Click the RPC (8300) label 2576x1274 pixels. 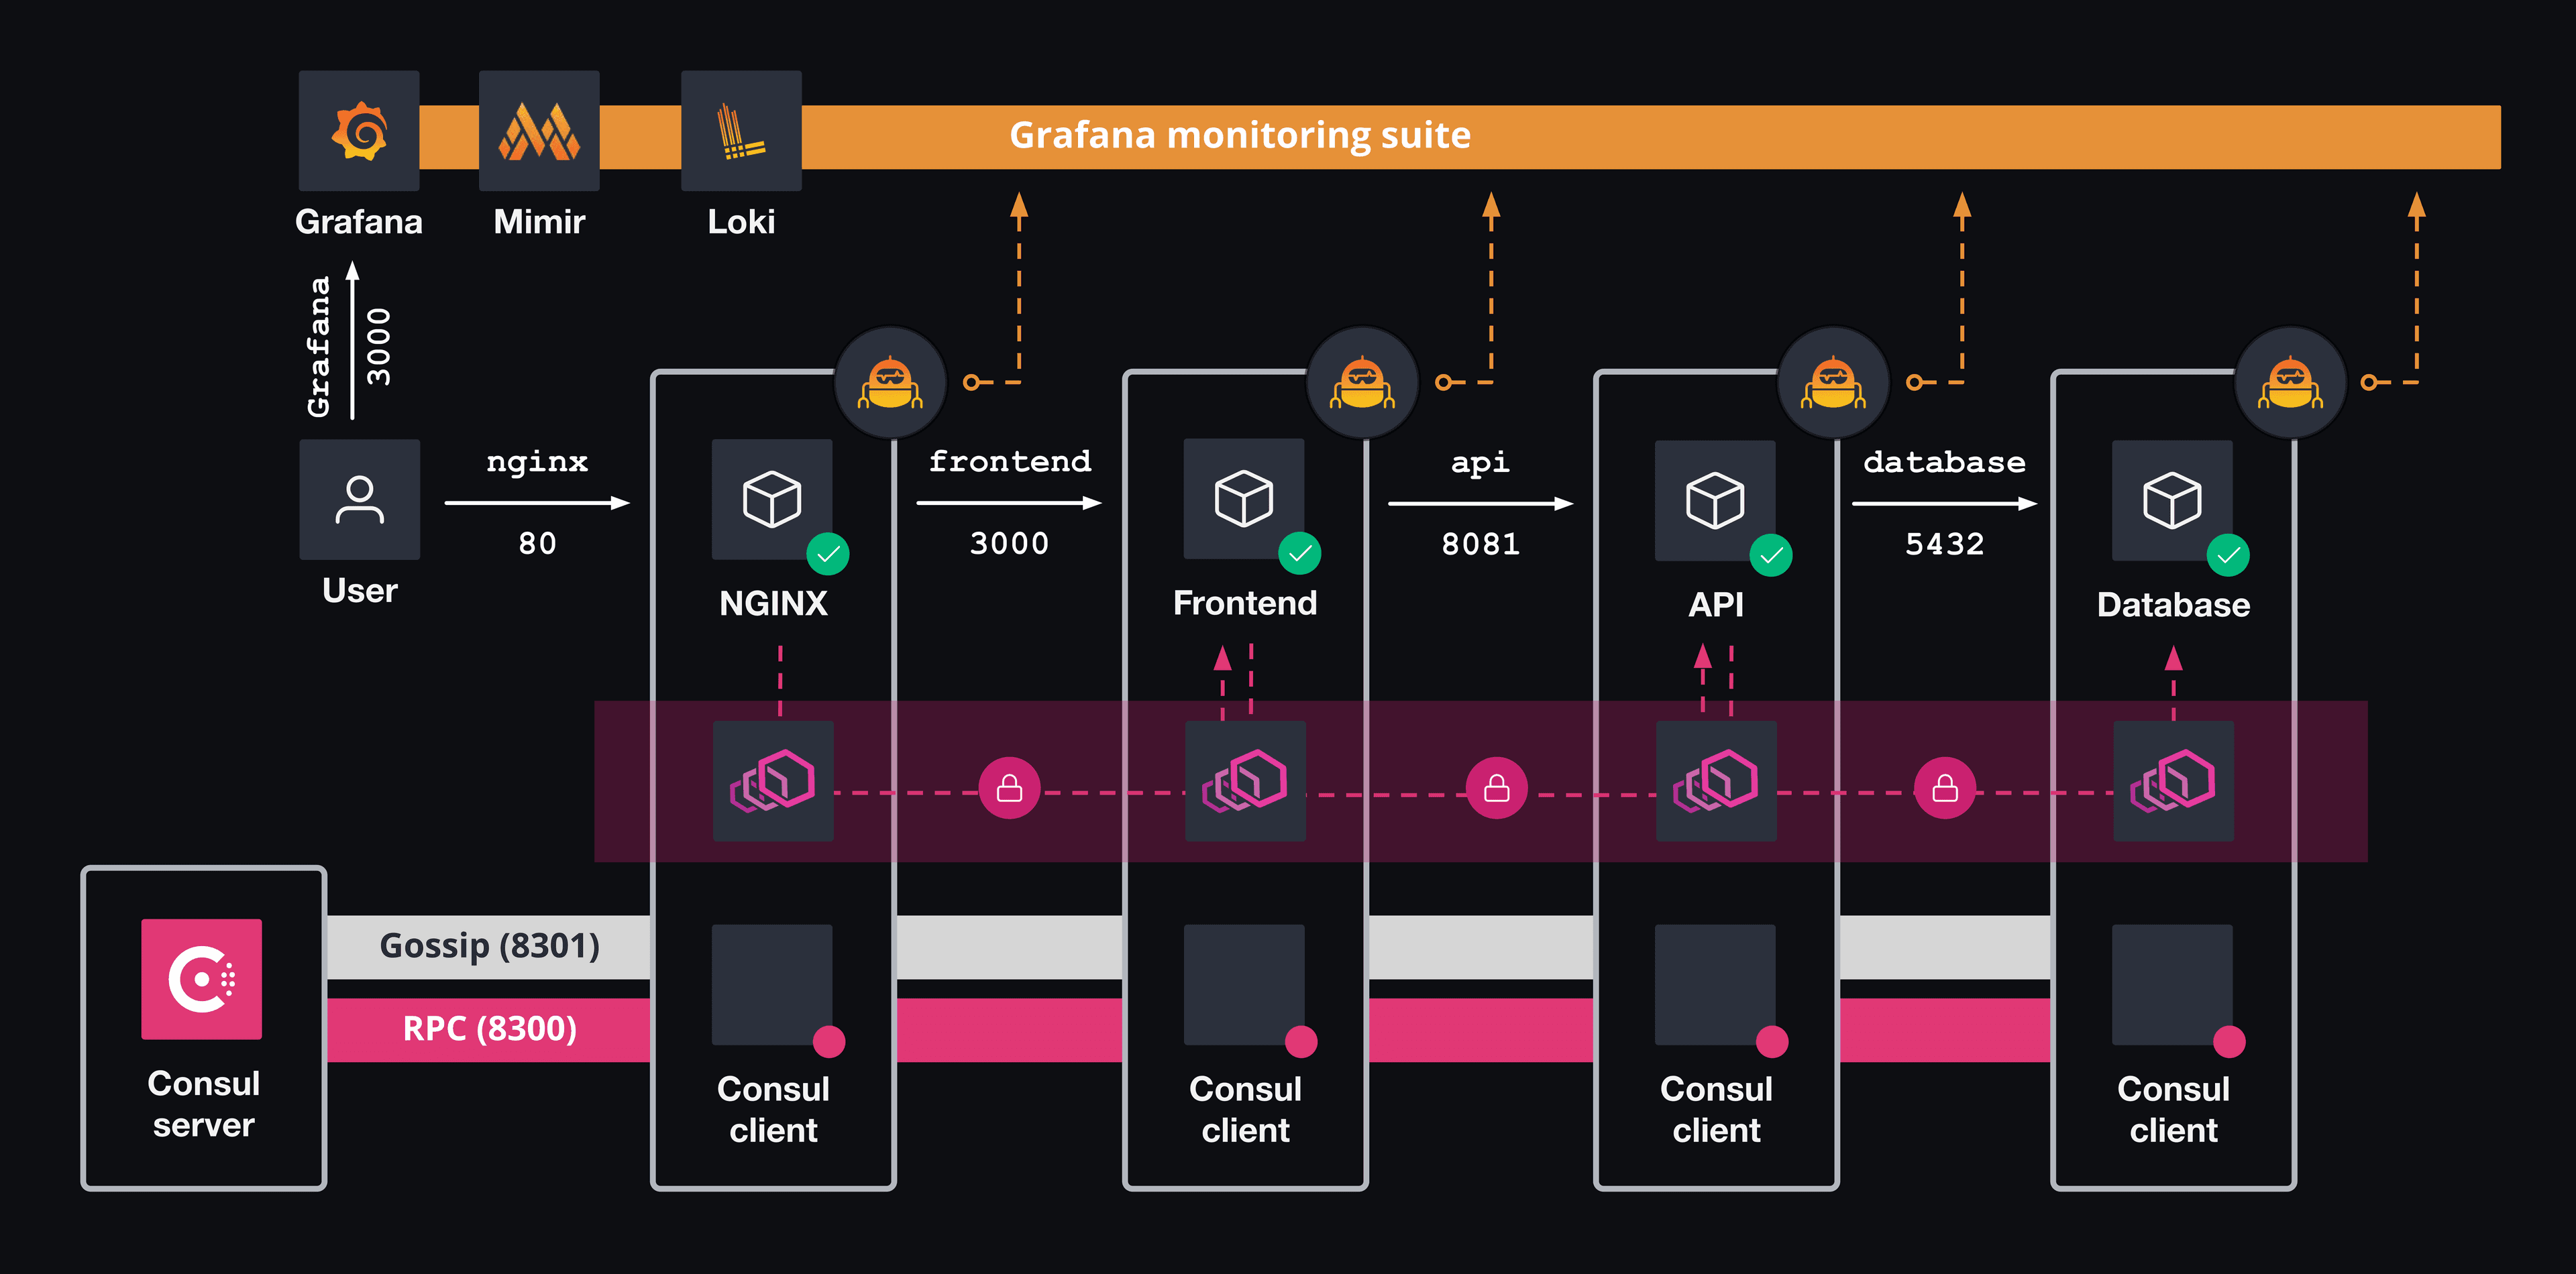[490, 1028]
